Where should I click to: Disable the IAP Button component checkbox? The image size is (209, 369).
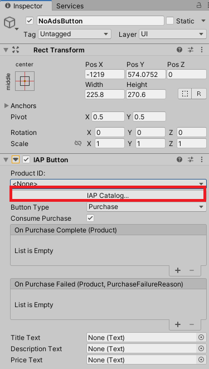click(26, 160)
